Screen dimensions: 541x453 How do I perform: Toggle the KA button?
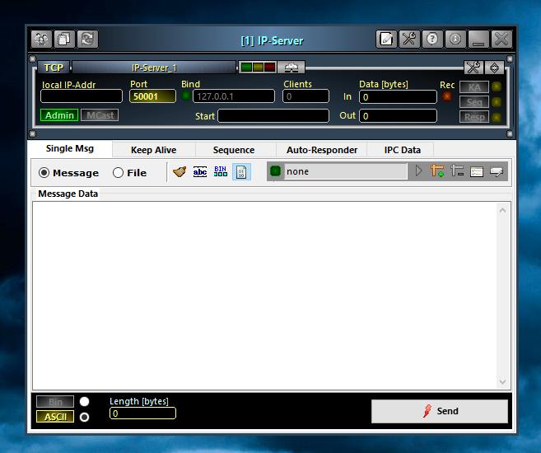pyautogui.click(x=474, y=87)
